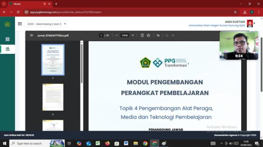Show hidden system tray icons
Viewport: 263px width, 147px height.
click(222, 143)
